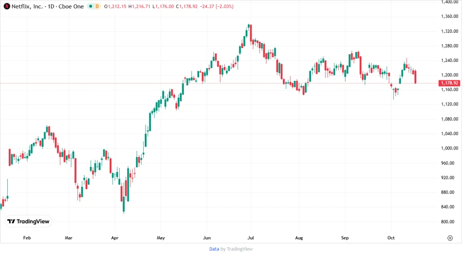Click the 1,000.00 price axis label
Image resolution: width=462 pixels, height=255 pixels.
[x=450, y=148]
